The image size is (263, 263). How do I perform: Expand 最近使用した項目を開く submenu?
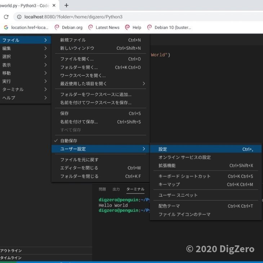click(100, 84)
